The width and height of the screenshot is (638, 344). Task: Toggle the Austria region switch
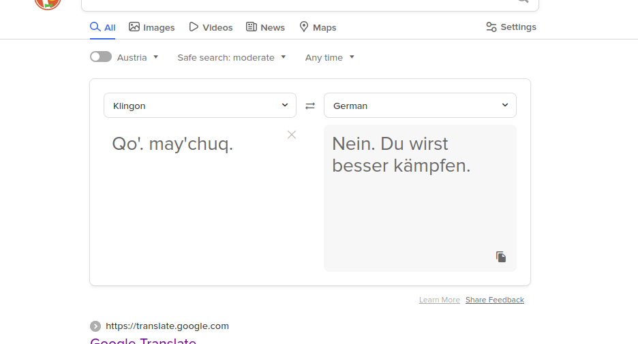(101, 57)
